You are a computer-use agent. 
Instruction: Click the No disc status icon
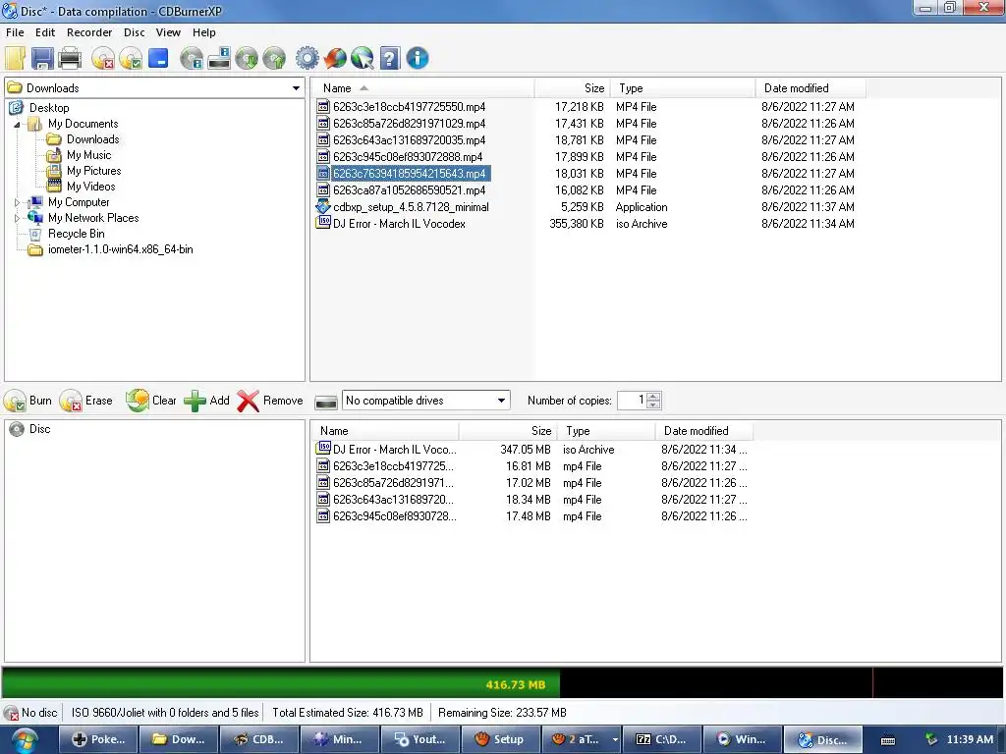(11, 713)
